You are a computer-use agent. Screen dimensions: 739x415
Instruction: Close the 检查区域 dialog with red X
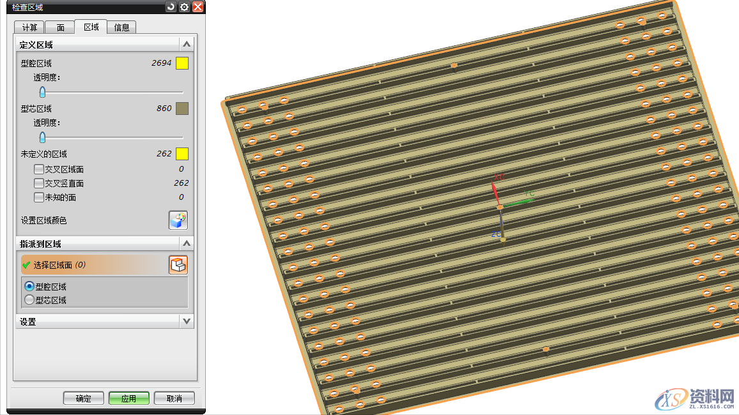pos(198,7)
